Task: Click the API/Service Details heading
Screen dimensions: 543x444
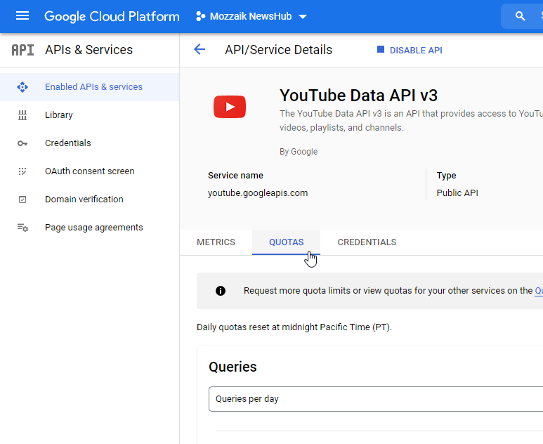Action: click(x=278, y=50)
